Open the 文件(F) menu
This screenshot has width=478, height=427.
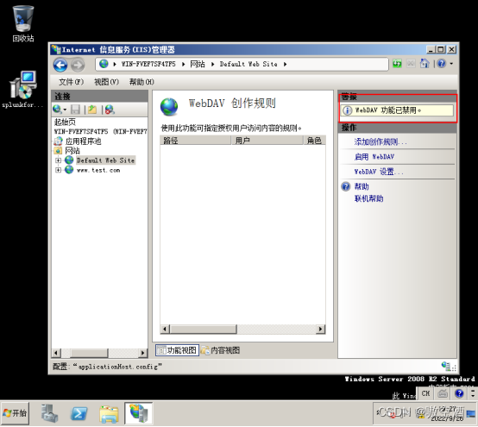71,82
